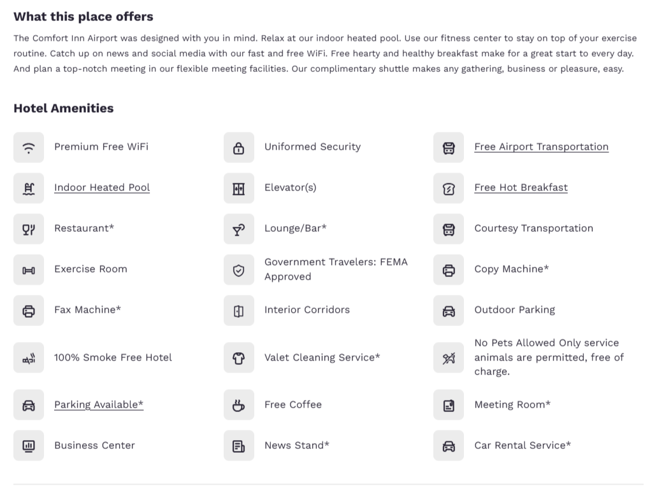
Task: Click the Indoor Heated Pool swimming icon
Action: 29,189
